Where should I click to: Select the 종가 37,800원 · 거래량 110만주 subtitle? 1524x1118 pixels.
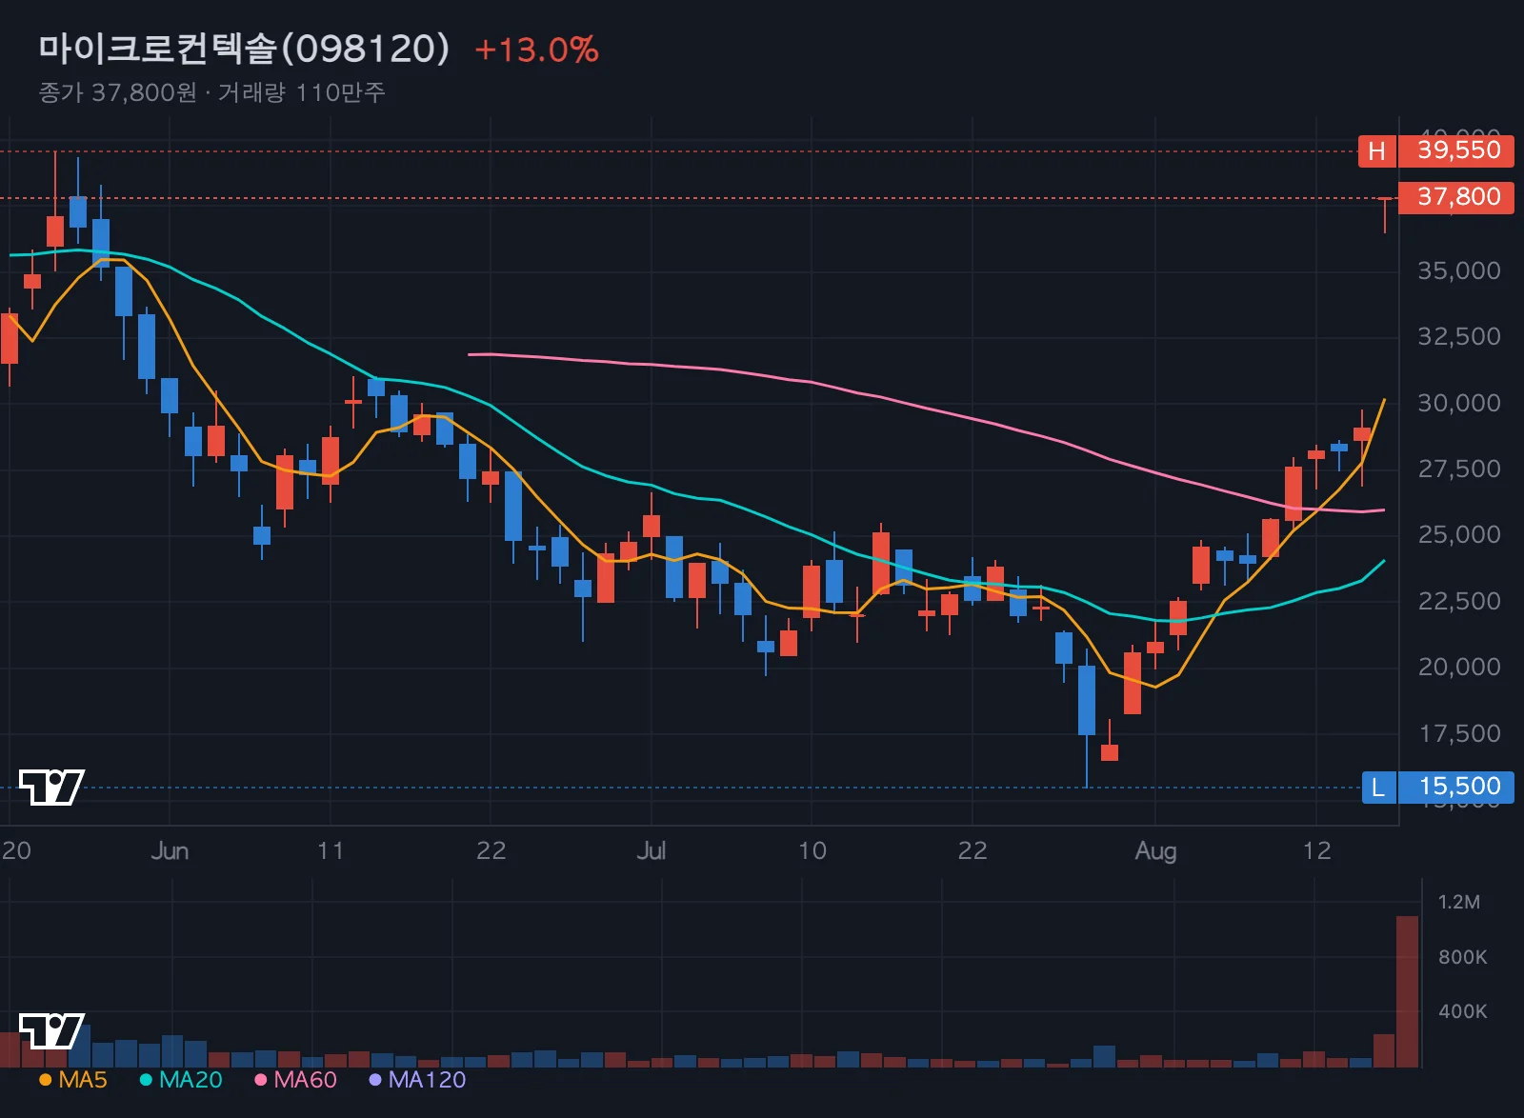pos(211,92)
